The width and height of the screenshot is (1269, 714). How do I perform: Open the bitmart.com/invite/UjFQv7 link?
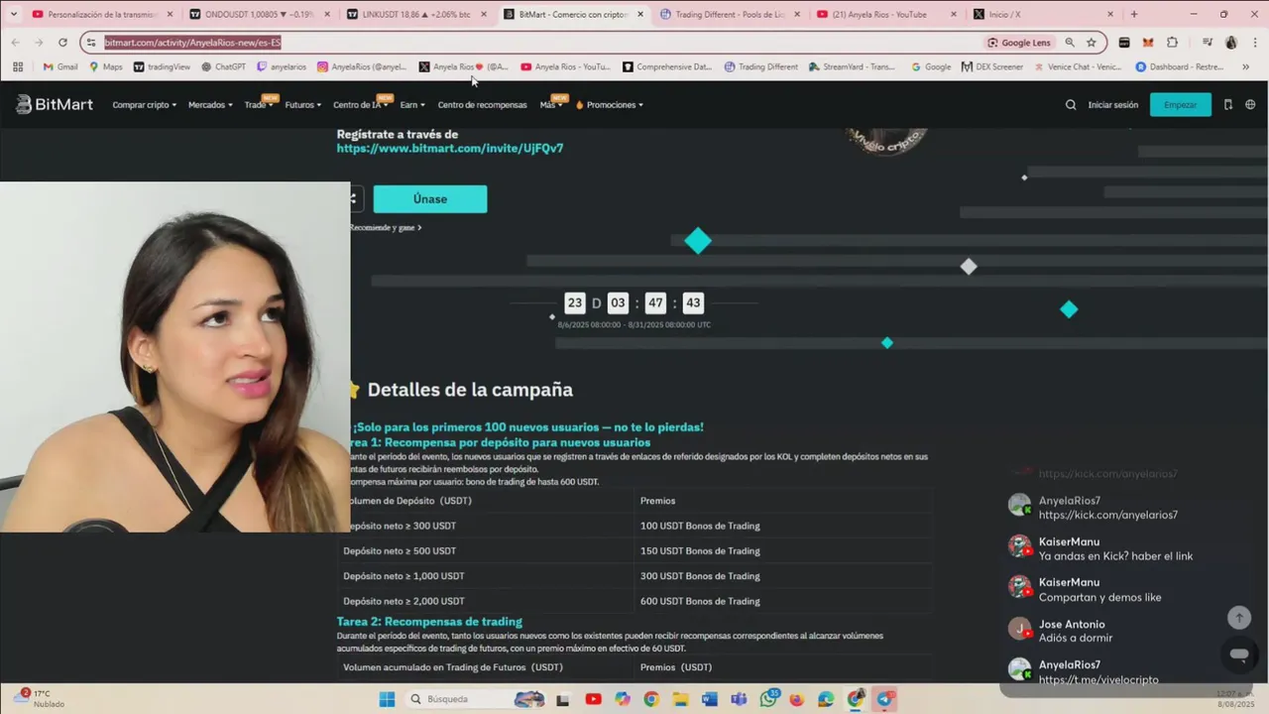[450, 148]
